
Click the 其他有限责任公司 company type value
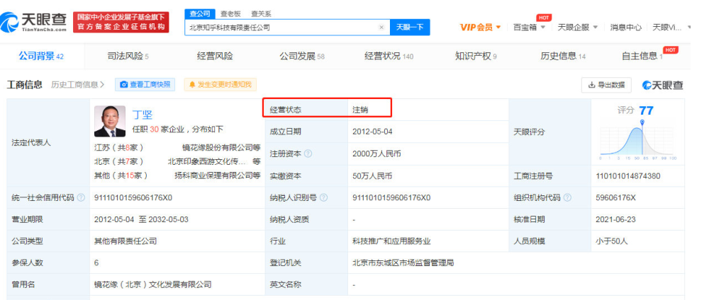click(x=125, y=241)
